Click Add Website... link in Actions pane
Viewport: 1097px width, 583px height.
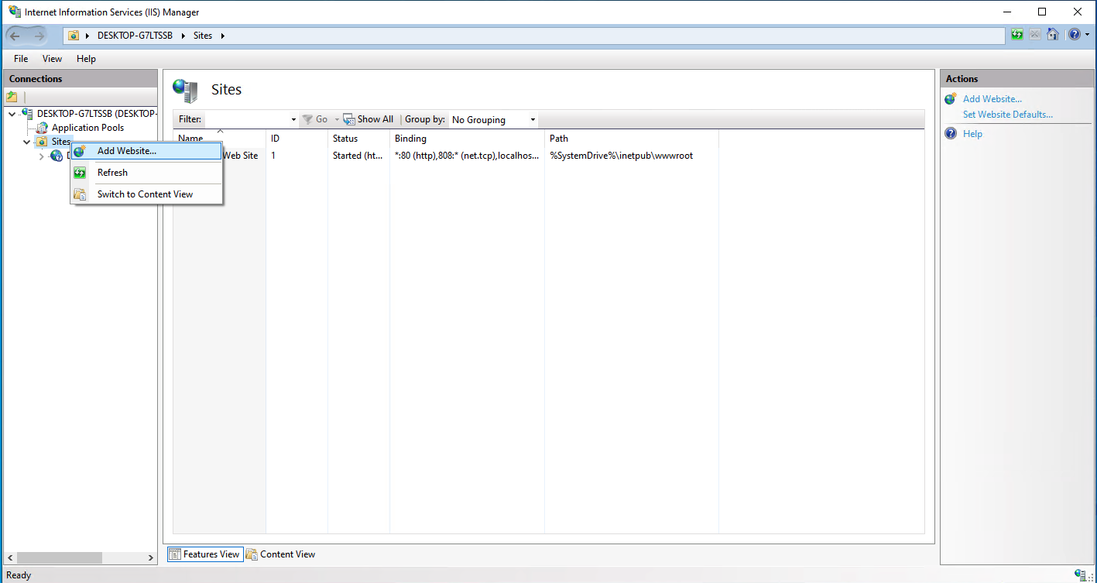coord(992,99)
